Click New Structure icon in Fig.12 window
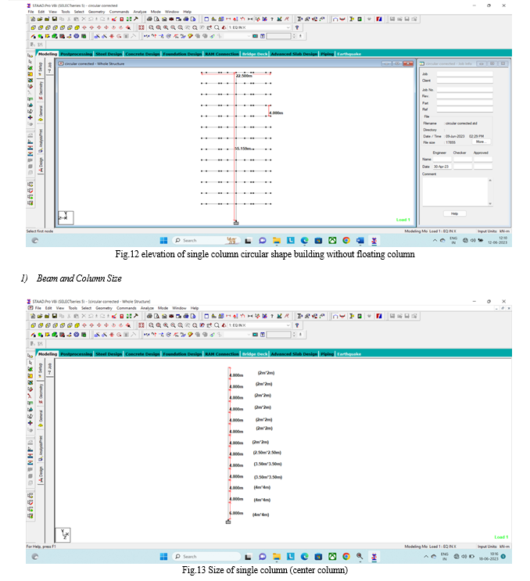The width and height of the screenshot is (530, 581). (x=33, y=19)
